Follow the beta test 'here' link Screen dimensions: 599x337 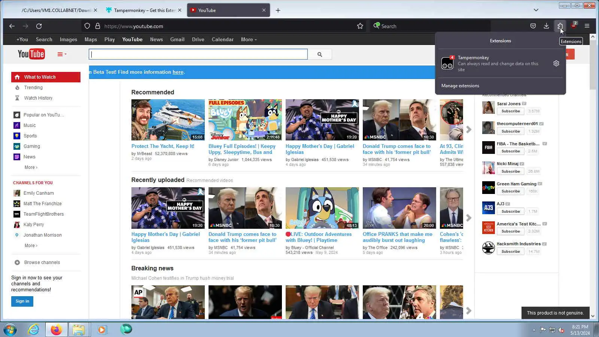click(x=178, y=72)
